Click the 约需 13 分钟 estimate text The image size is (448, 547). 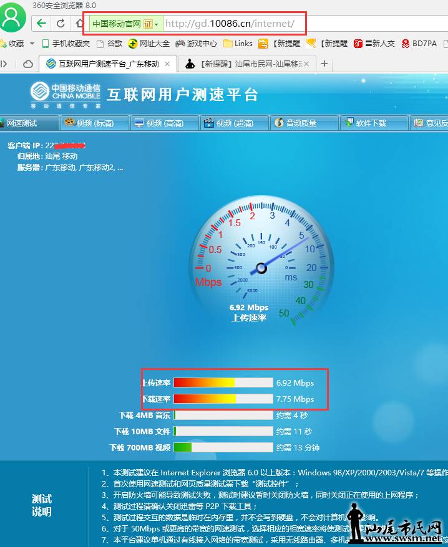pyautogui.click(x=298, y=447)
